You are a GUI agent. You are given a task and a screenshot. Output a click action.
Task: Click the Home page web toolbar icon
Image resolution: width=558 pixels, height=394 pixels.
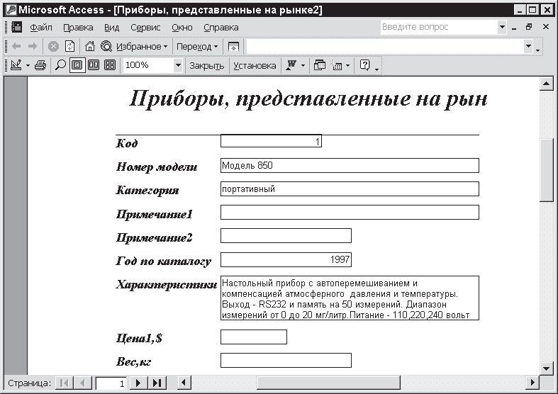pyautogui.click(x=90, y=46)
